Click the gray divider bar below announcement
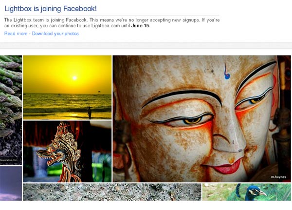Screen dimensions: 292x210 pos(146,45)
